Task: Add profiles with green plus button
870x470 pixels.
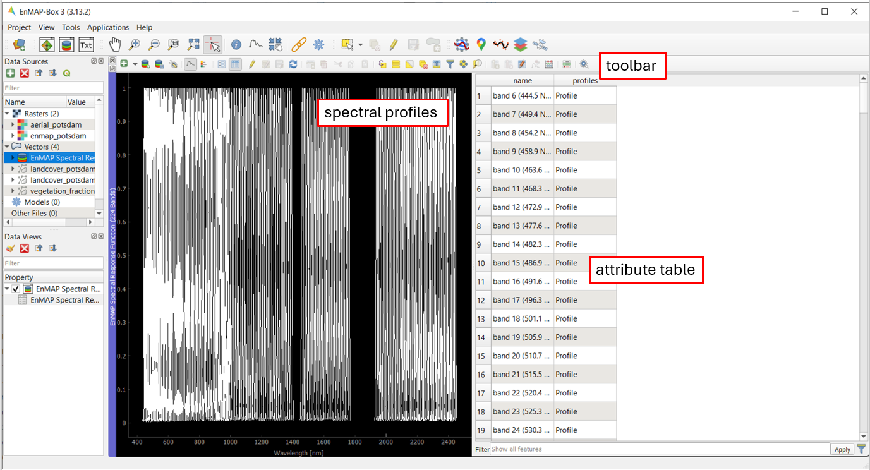Action: tap(124, 64)
